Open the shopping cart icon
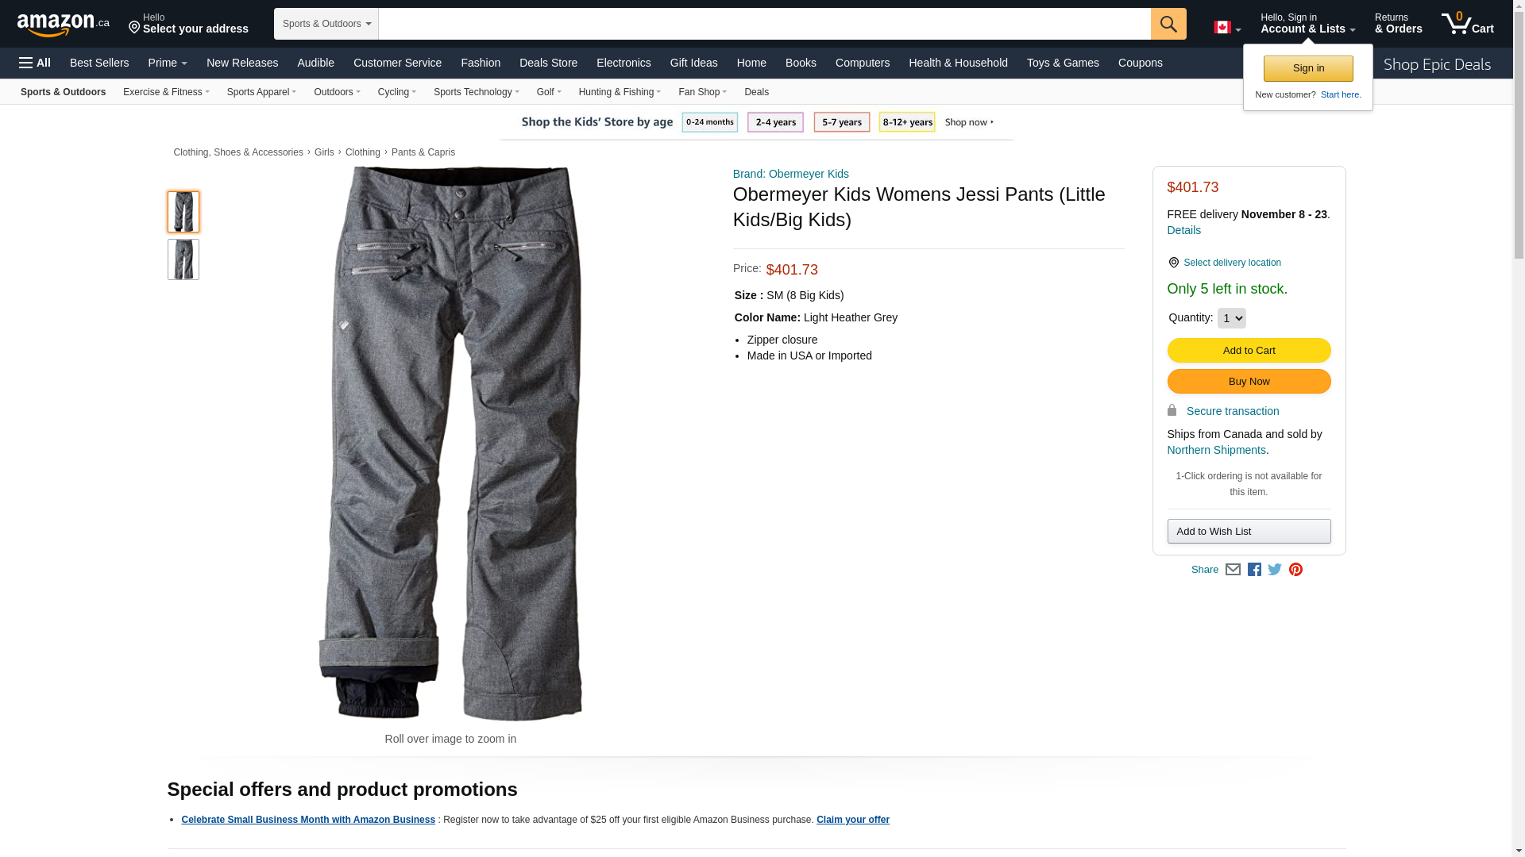Image resolution: width=1525 pixels, height=857 pixels. (1466, 24)
